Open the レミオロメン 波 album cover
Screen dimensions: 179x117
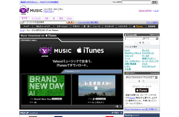pyautogui.click(x=97, y=86)
